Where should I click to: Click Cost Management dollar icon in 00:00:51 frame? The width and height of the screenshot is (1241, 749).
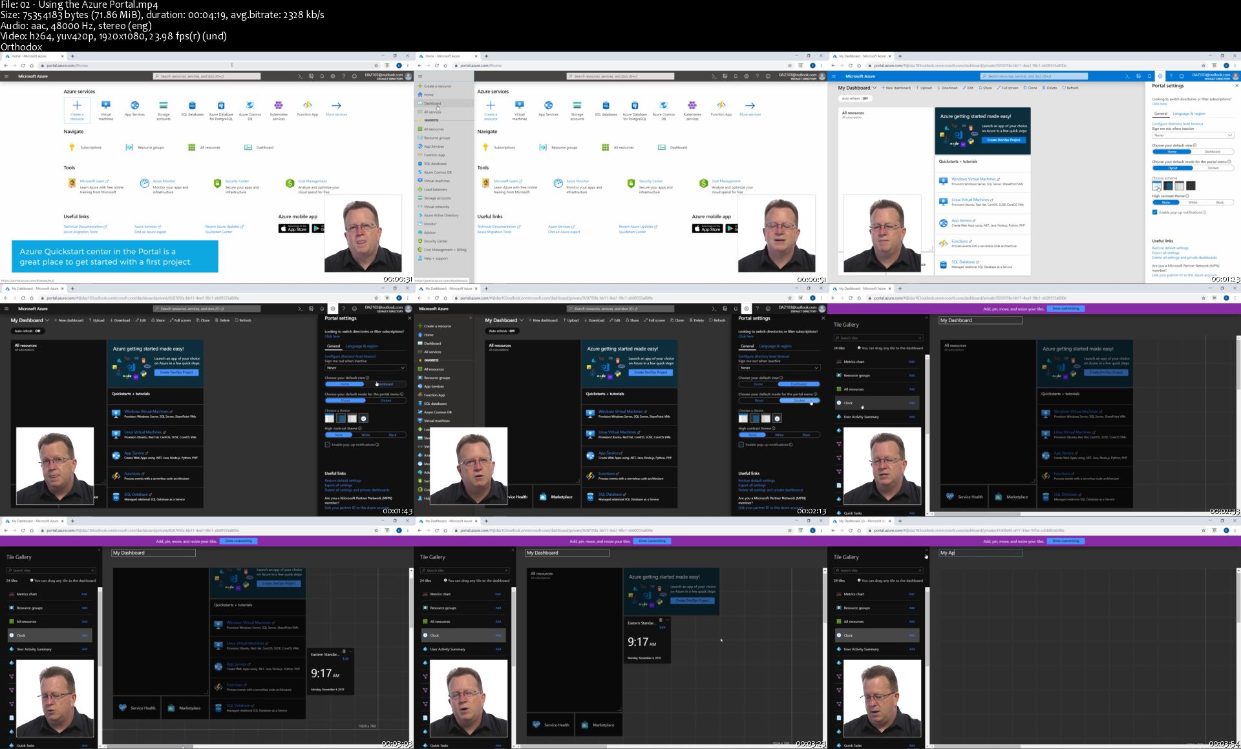(x=703, y=183)
